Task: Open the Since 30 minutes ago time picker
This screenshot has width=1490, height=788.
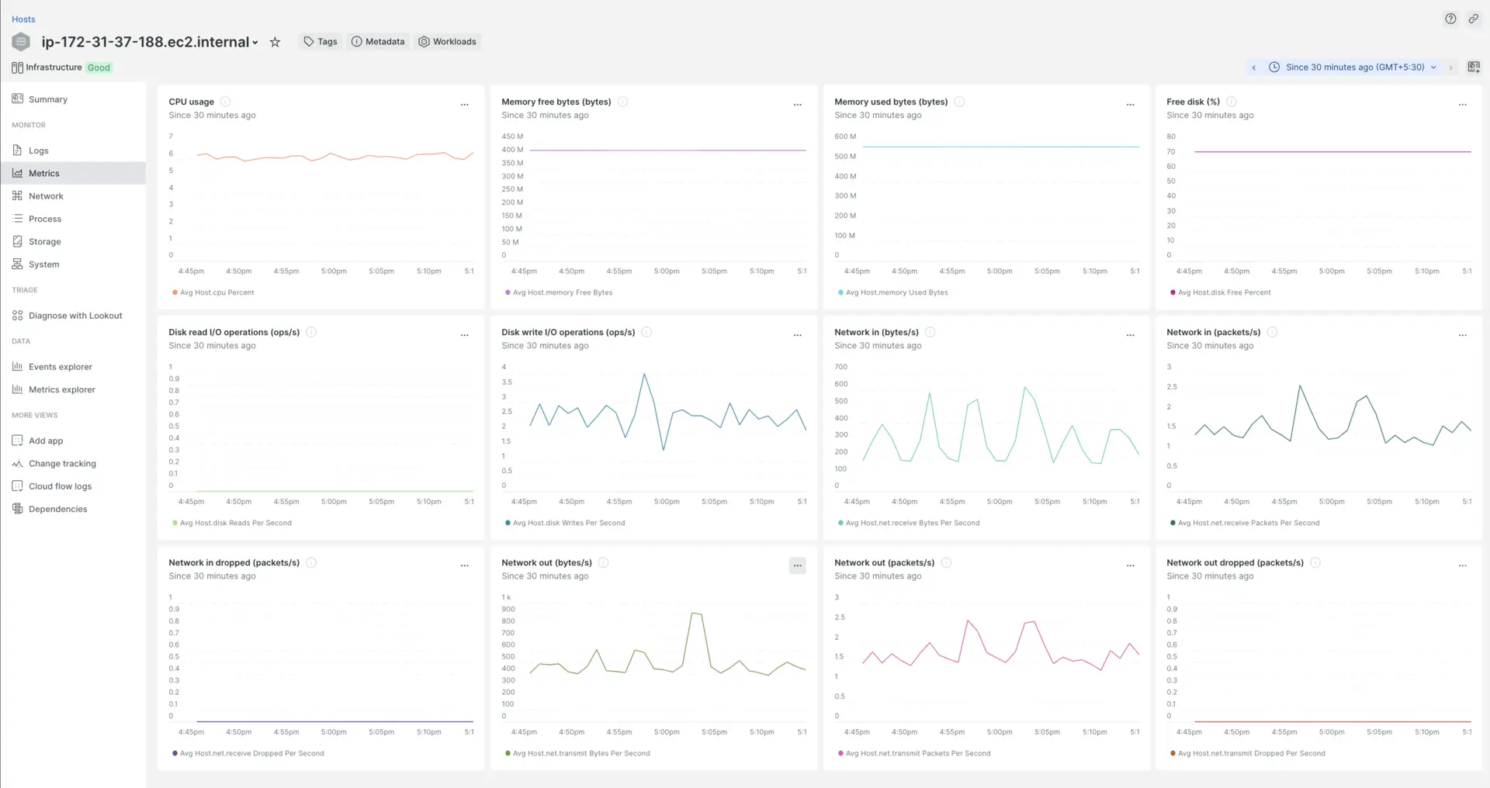Action: coord(1353,67)
